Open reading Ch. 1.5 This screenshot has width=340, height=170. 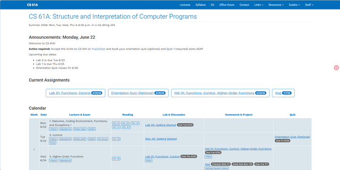click(x=116, y=139)
